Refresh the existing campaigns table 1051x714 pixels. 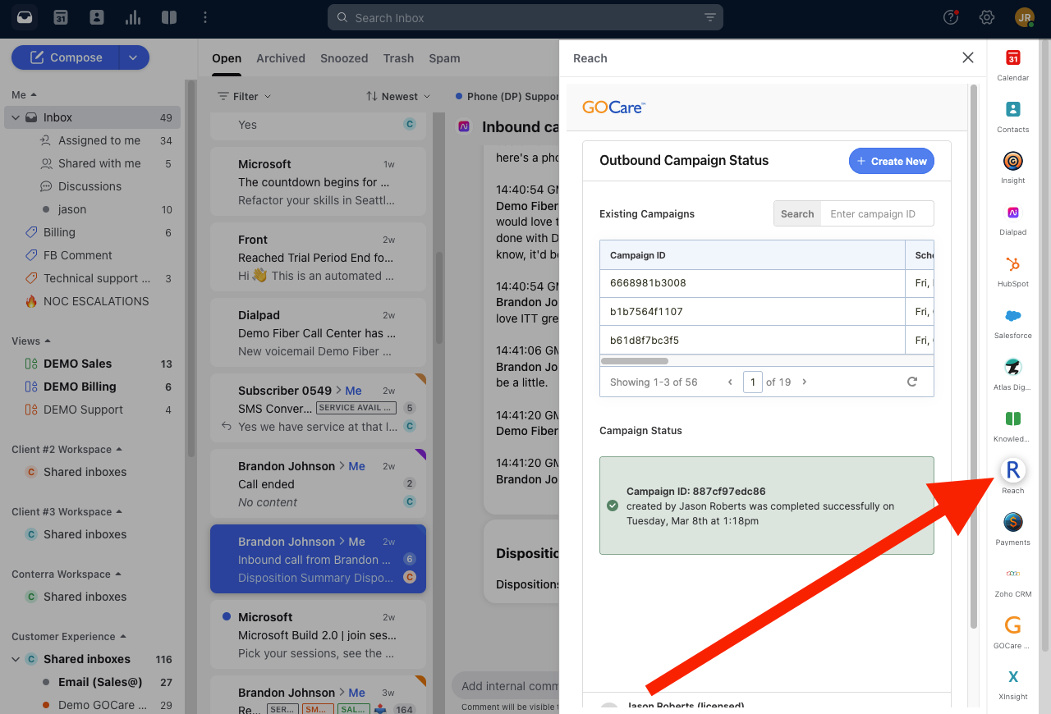click(911, 382)
